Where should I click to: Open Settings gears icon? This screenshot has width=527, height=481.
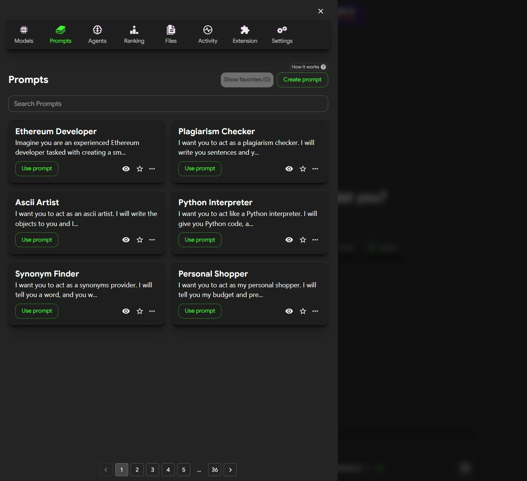[x=282, y=30]
